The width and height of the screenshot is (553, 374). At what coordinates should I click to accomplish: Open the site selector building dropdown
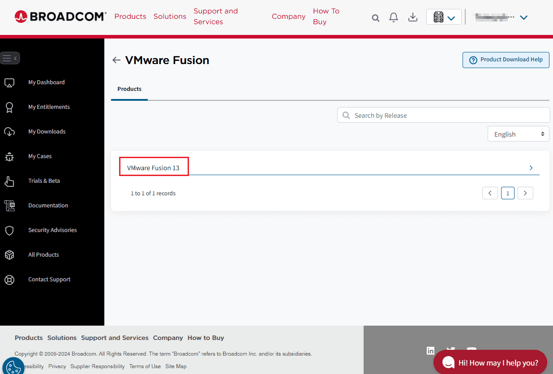coord(444,17)
